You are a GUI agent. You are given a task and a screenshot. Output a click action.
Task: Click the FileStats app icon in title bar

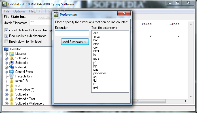[5, 4]
